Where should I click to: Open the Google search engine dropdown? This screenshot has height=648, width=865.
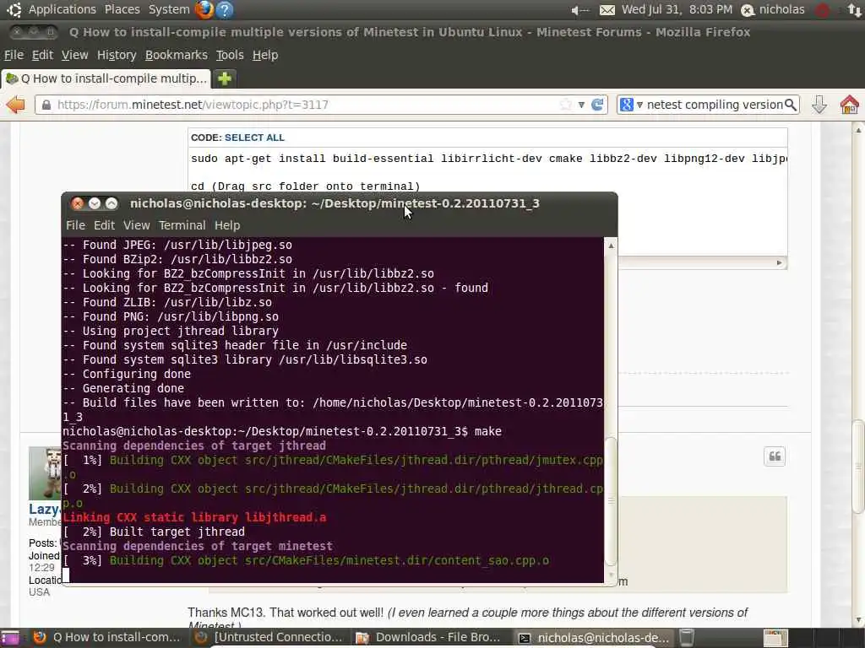click(631, 105)
